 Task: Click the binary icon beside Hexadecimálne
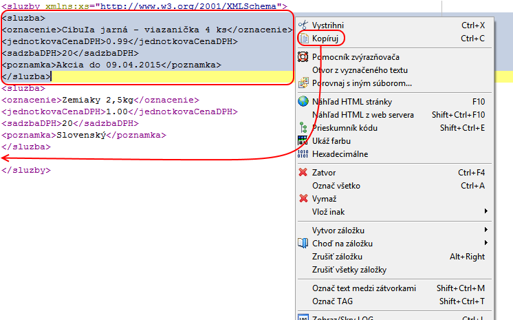(303, 154)
